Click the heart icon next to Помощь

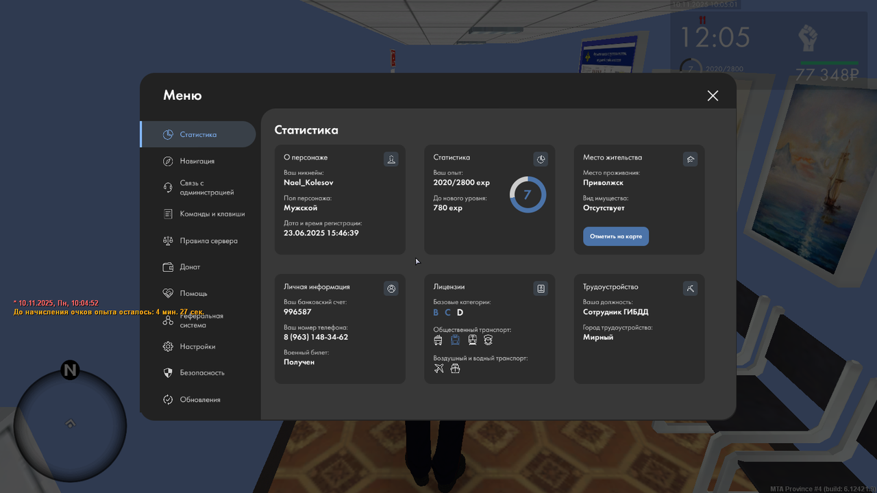click(x=168, y=293)
